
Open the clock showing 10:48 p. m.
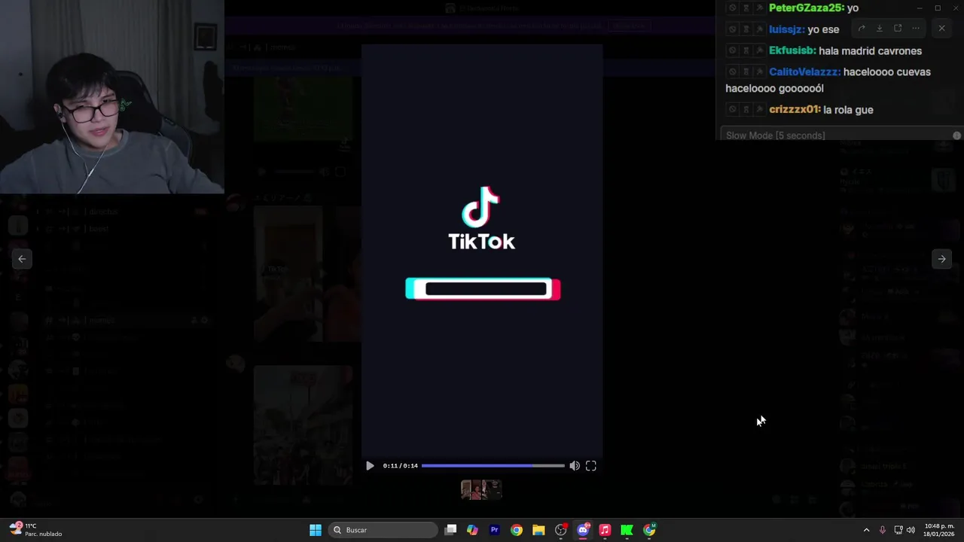coord(939,530)
